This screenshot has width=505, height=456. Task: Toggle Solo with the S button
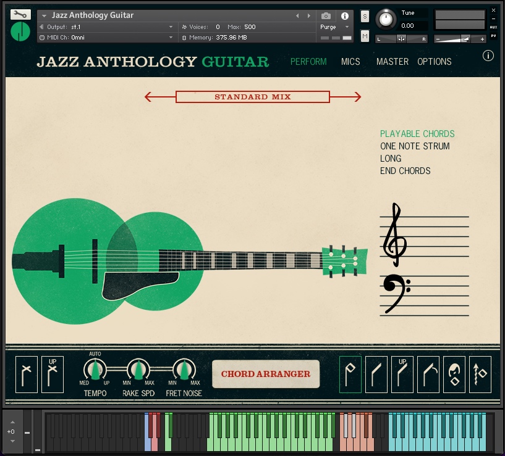[x=365, y=17]
